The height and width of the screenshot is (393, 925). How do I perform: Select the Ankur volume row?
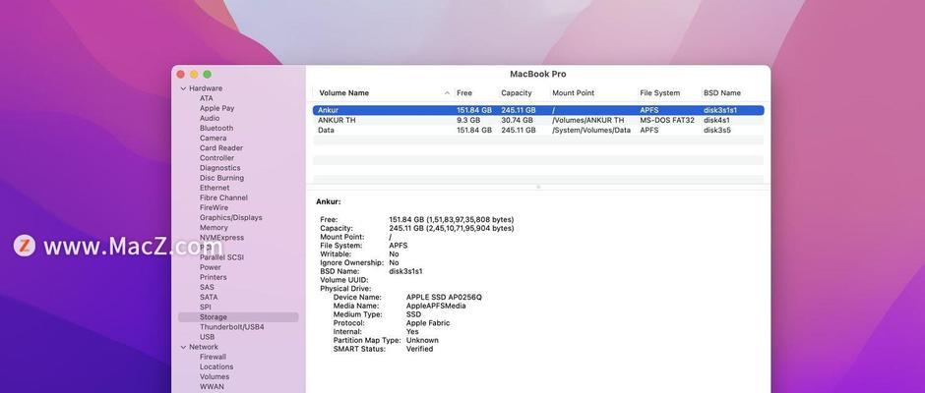538,110
